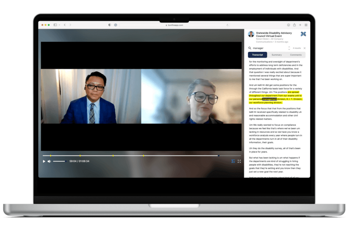The image size is (348, 232).
Task: Switch to the Summary tab
Action: click(x=277, y=55)
